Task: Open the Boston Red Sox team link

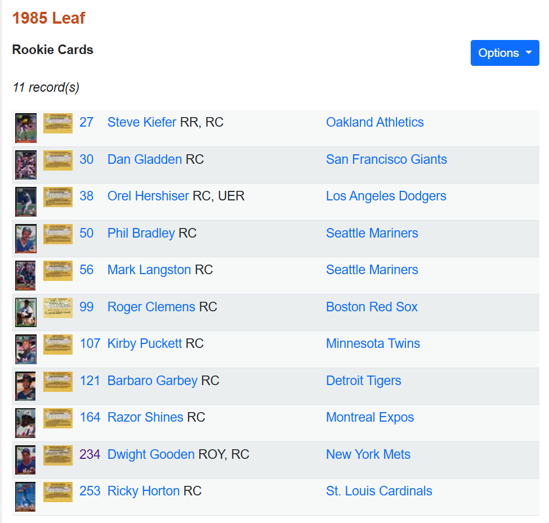Action: [x=372, y=307]
